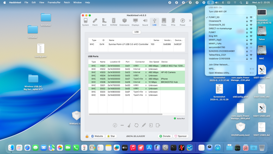Turn USB-WiFi Off in WiFi menu
Image resolution: width=273 pixels, height=154 pixels.
coord(218,11)
